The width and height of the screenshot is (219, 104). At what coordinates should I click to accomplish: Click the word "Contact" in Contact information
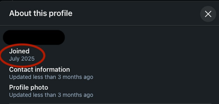tap(21, 70)
